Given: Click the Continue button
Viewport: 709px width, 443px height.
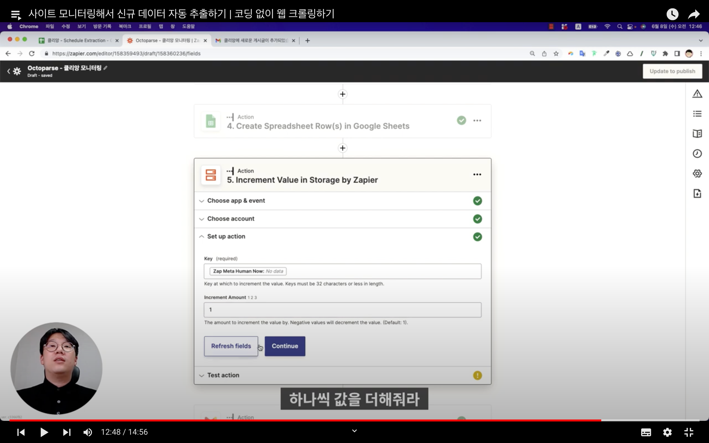Looking at the screenshot, I should 285,346.
